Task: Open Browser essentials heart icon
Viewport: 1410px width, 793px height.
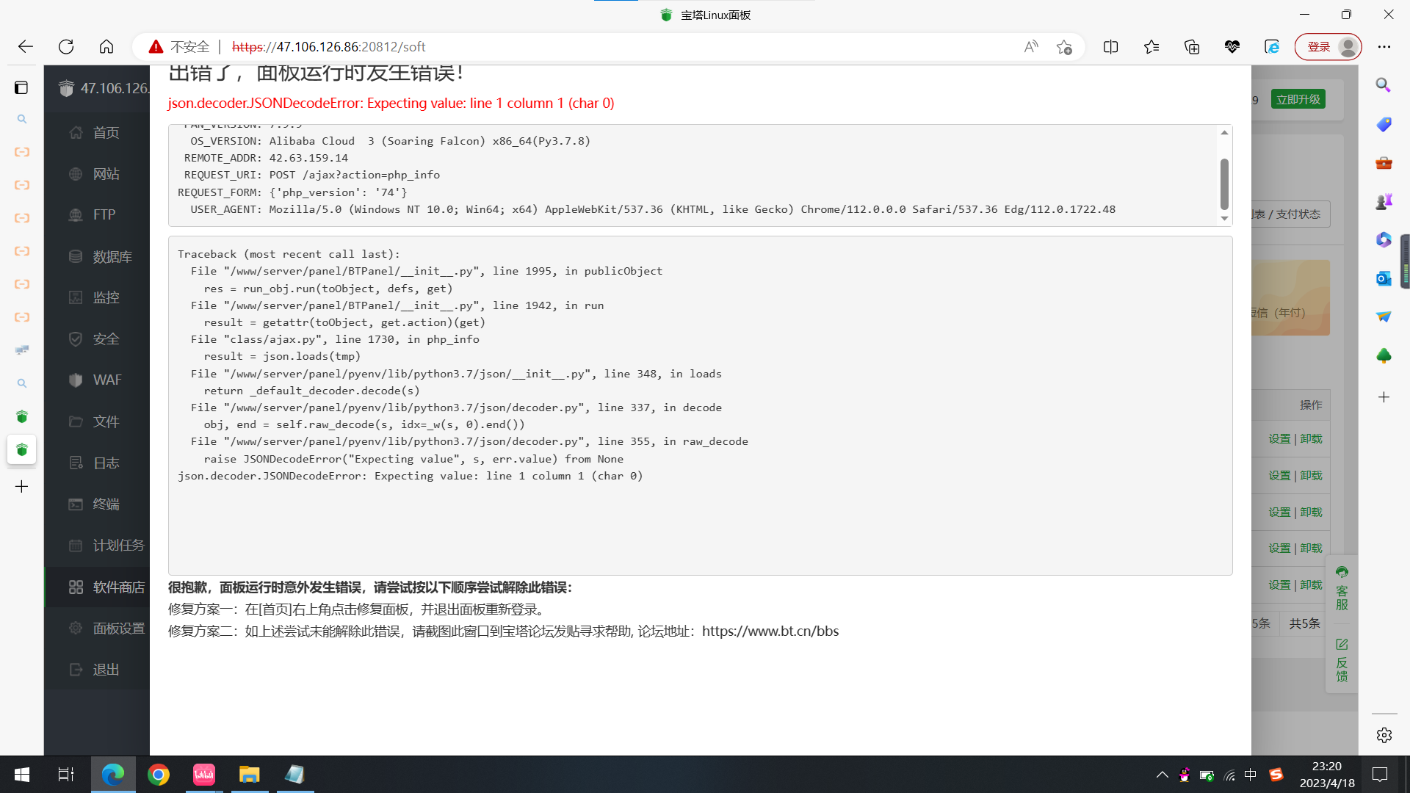Action: [1232, 47]
